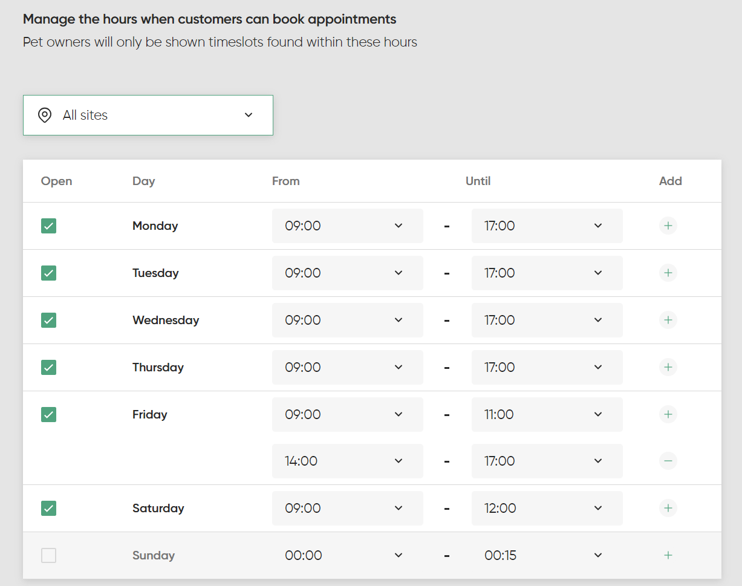Viewport: 742px width, 586px height.
Task: Add another time slot for Saturday
Action: pos(668,509)
